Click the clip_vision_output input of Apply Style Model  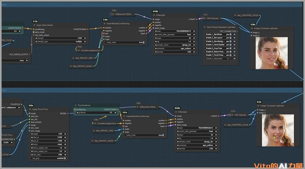tap(33, 35)
